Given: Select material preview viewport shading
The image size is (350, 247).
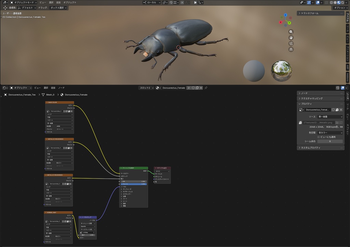Looking at the screenshot, I should click(x=339, y=2).
